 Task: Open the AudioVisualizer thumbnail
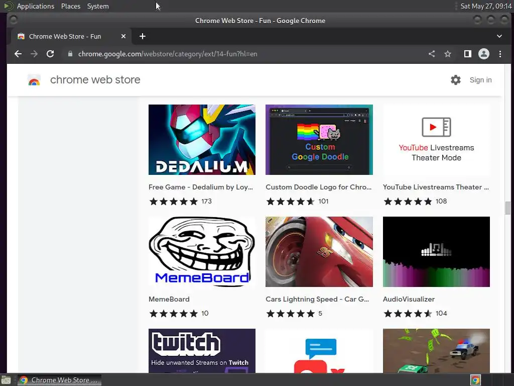click(x=436, y=252)
